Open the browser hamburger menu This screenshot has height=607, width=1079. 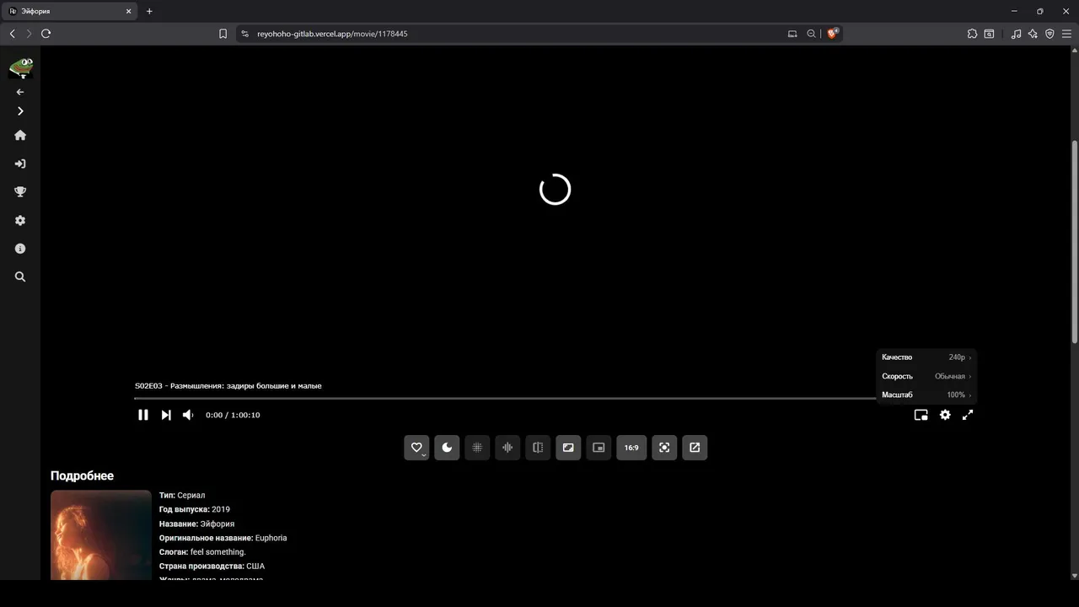(1066, 34)
